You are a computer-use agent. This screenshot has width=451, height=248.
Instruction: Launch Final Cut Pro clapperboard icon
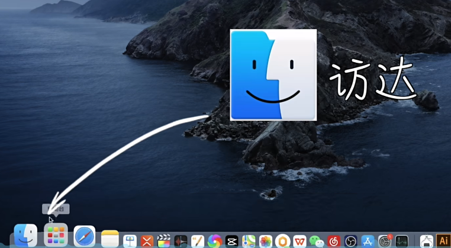pyautogui.click(x=164, y=241)
